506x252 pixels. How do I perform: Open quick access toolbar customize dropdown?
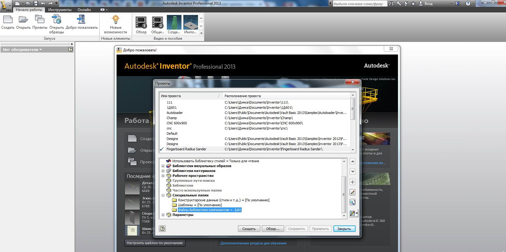(x=56, y=3)
